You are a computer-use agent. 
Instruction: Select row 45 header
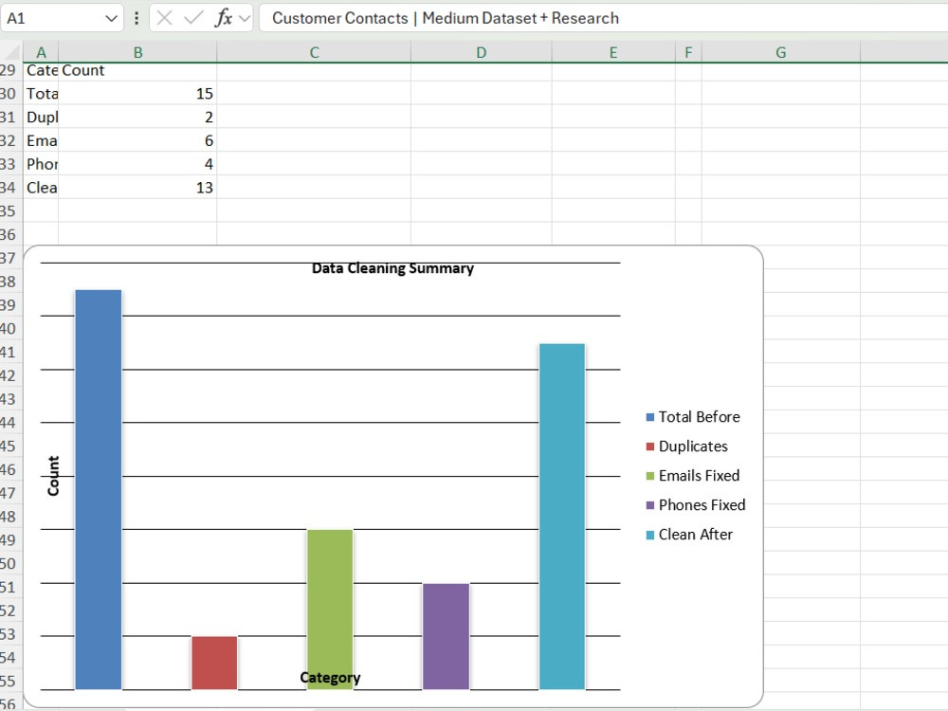(x=10, y=447)
